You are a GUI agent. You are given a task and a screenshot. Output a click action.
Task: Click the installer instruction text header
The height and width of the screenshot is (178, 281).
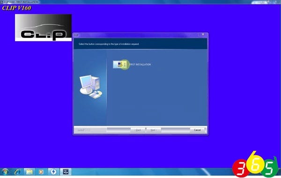[109, 44]
